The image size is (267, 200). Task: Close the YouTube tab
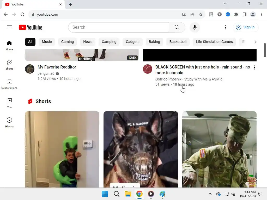tap(60, 4)
